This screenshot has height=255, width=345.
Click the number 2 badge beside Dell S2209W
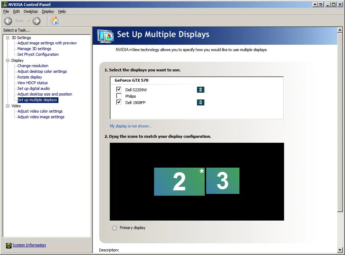tap(200, 89)
